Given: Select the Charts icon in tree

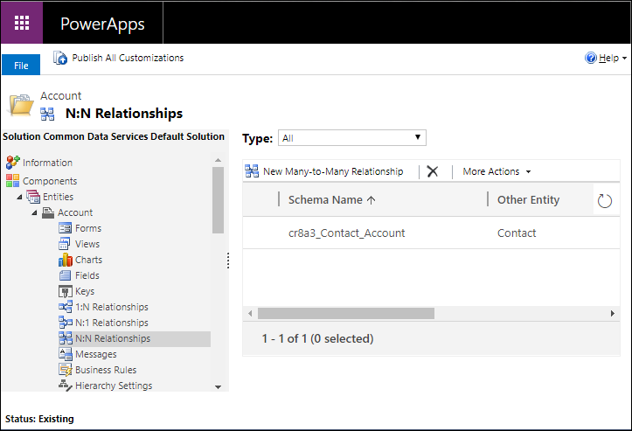Looking at the screenshot, I should click(66, 260).
